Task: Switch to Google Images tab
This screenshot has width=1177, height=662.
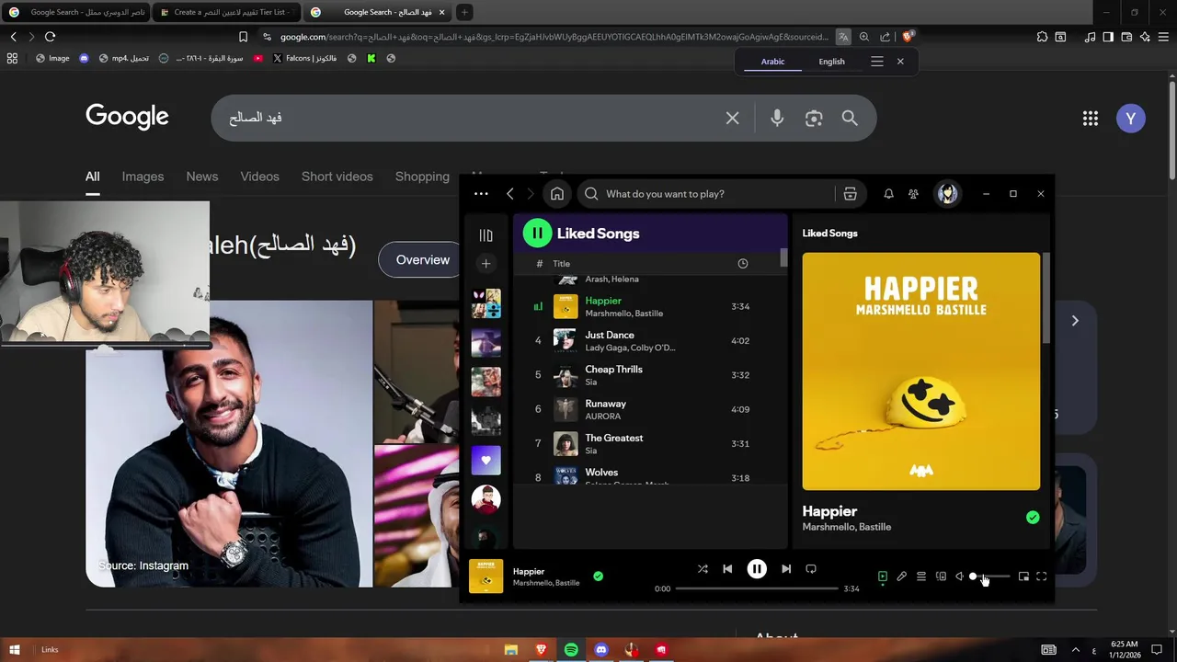Action: click(143, 177)
